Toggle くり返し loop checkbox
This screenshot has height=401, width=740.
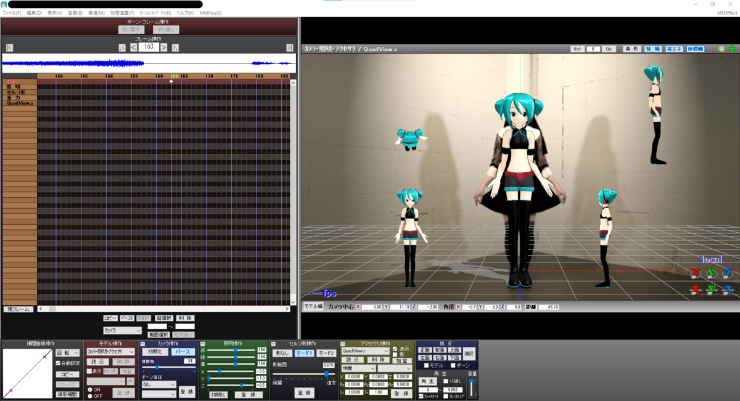pyautogui.click(x=446, y=381)
